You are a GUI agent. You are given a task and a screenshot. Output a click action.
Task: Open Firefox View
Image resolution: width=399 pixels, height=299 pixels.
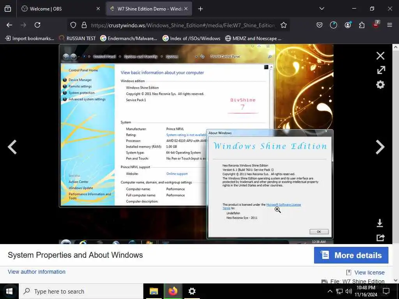pos(8,9)
